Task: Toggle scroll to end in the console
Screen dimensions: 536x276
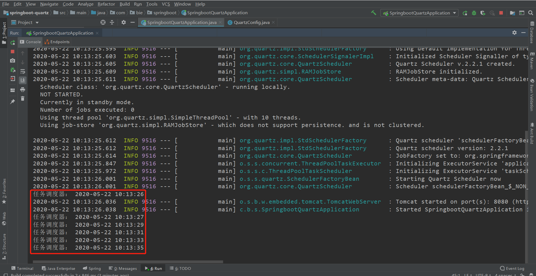Action: point(23,80)
